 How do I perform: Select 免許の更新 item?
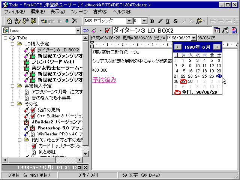(x=49, y=110)
